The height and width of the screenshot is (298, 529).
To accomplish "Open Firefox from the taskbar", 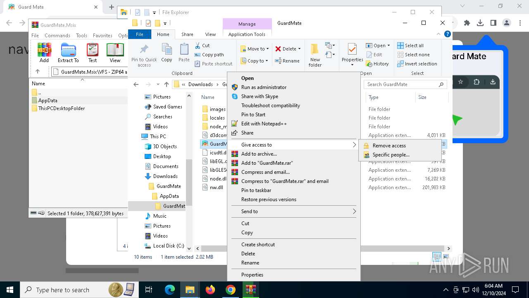I will click(x=210, y=290).
